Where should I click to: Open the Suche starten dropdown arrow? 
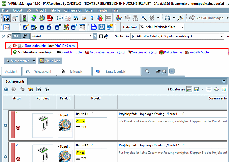(34, 61)
